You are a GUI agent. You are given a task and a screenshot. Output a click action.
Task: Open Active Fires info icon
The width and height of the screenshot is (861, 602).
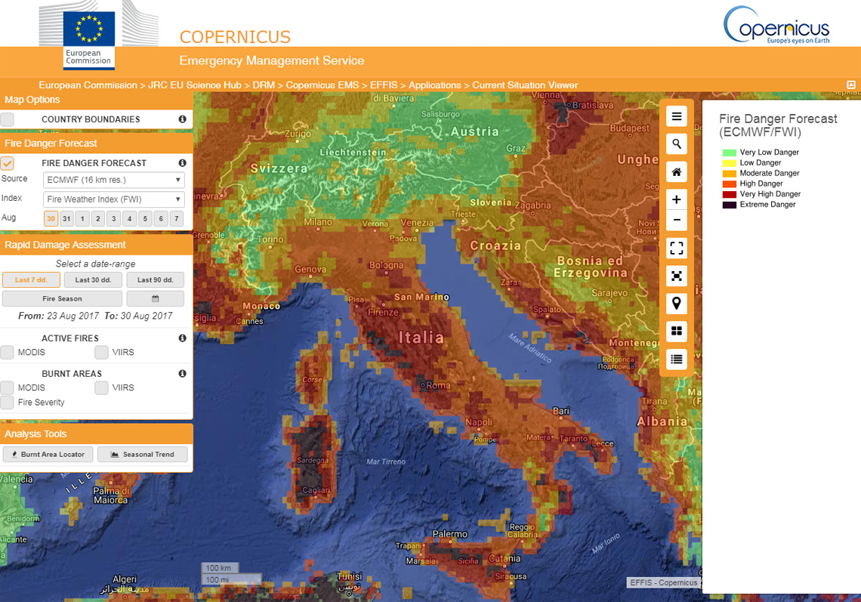[182, 338]
